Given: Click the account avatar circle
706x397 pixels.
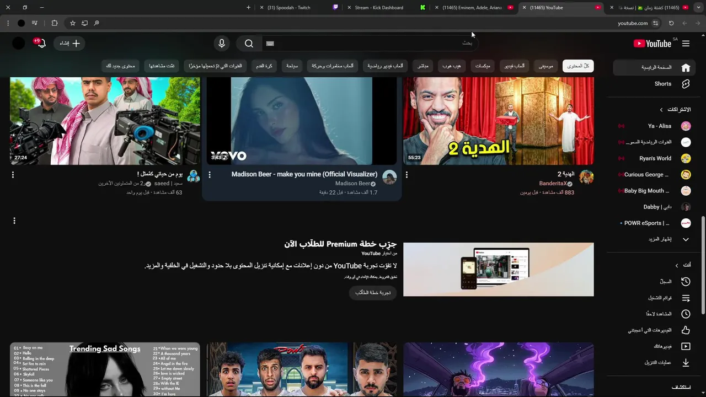Looking at the screenshot, I should 18,44.
